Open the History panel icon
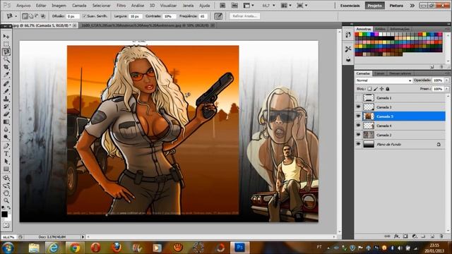This screenshot has height=254, width=452. click(348, 35)
